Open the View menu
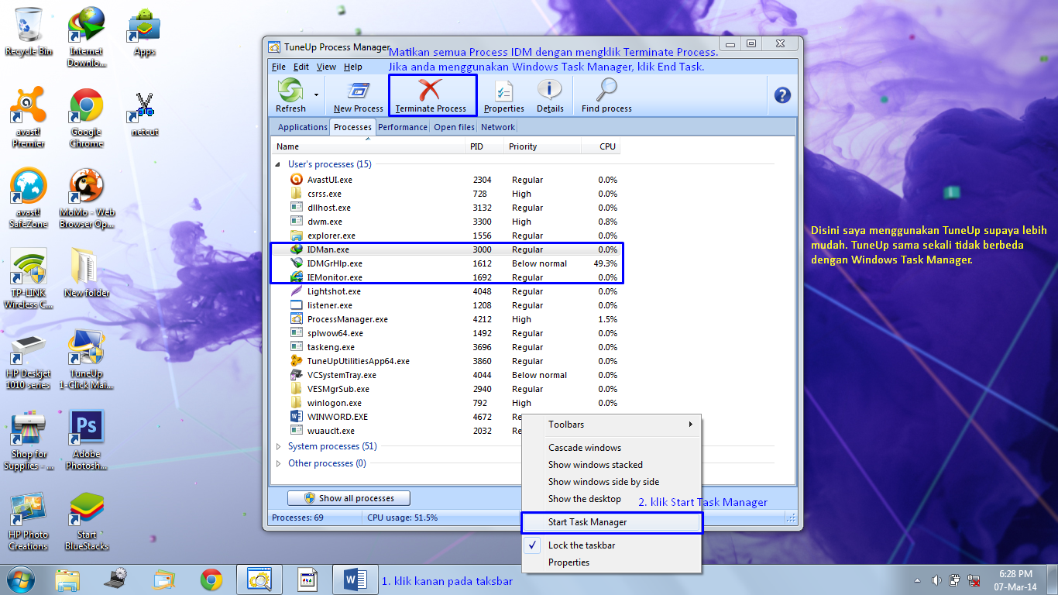Image resolution: width=1058 pixels, height=595 pixels. (326, 67)
